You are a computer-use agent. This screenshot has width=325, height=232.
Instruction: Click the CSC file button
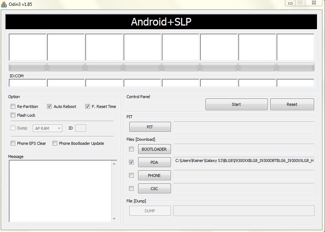(154, 189)
